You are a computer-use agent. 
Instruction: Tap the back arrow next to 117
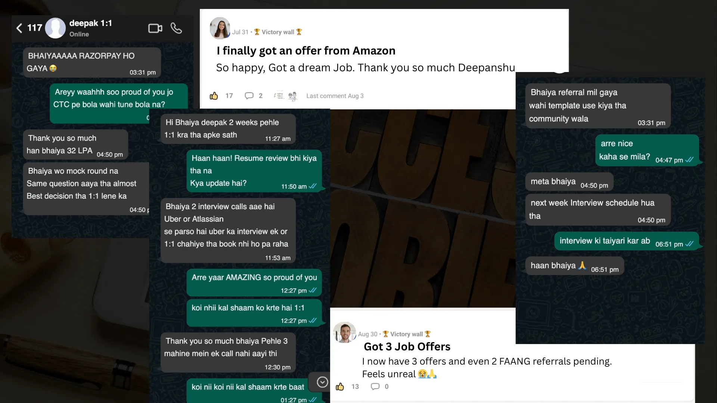19,28
